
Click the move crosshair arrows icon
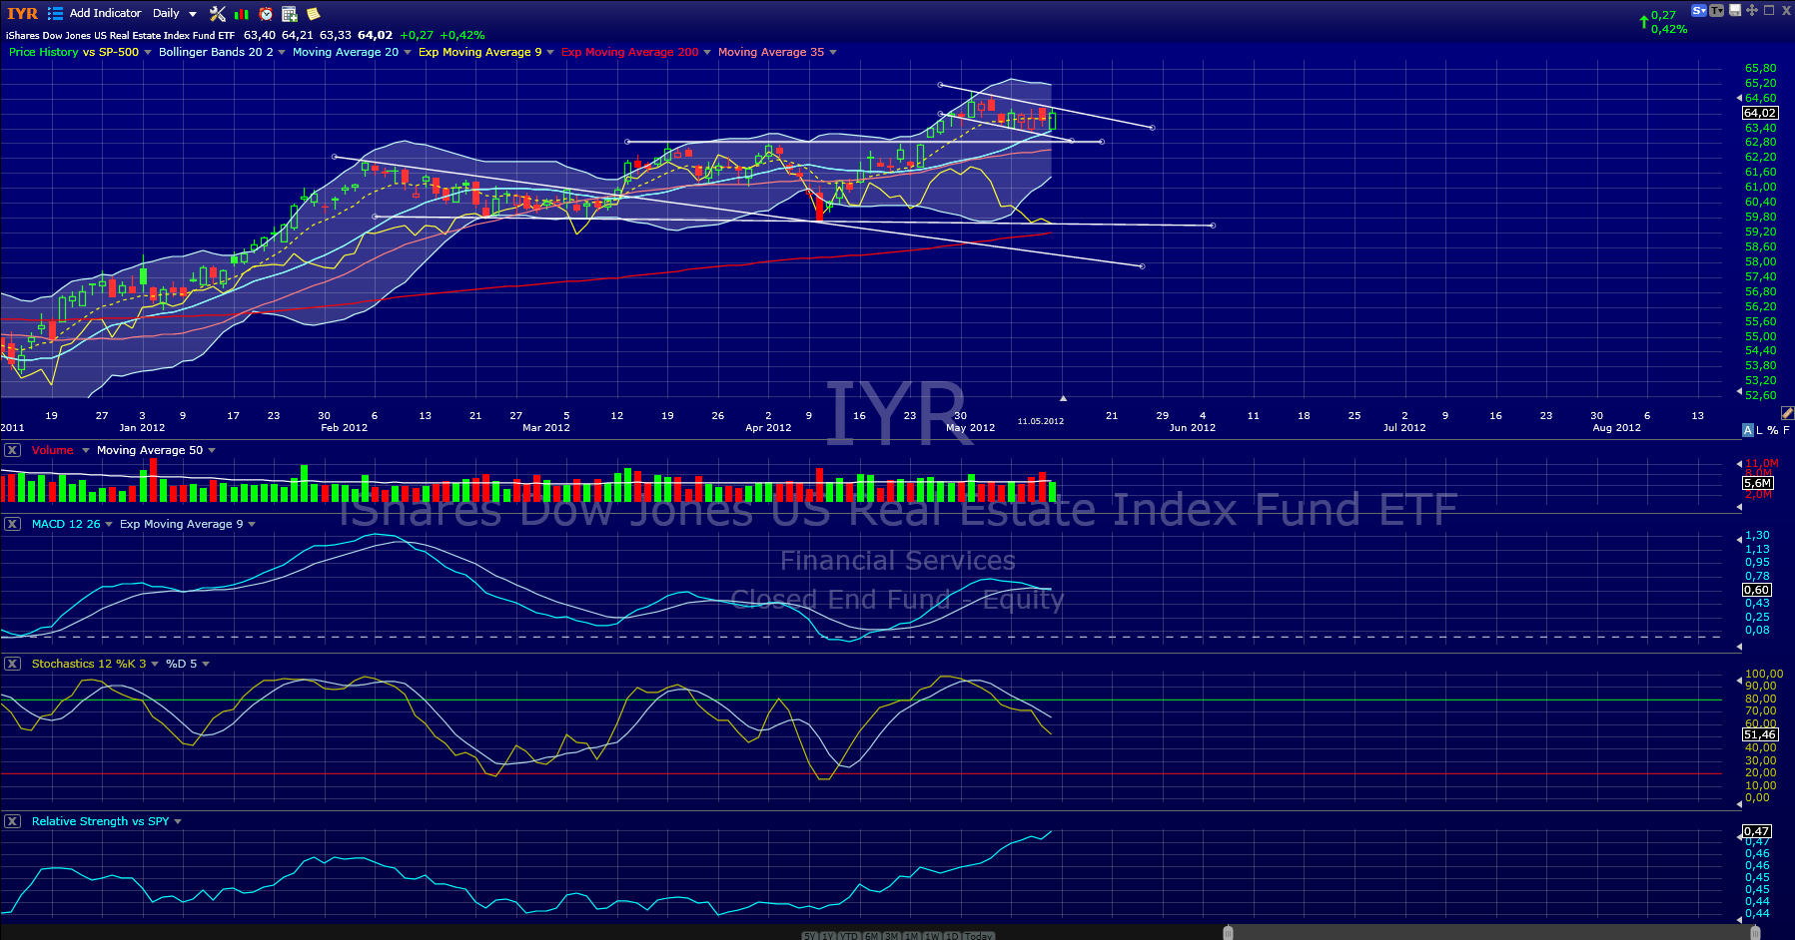click(1751, 10)
